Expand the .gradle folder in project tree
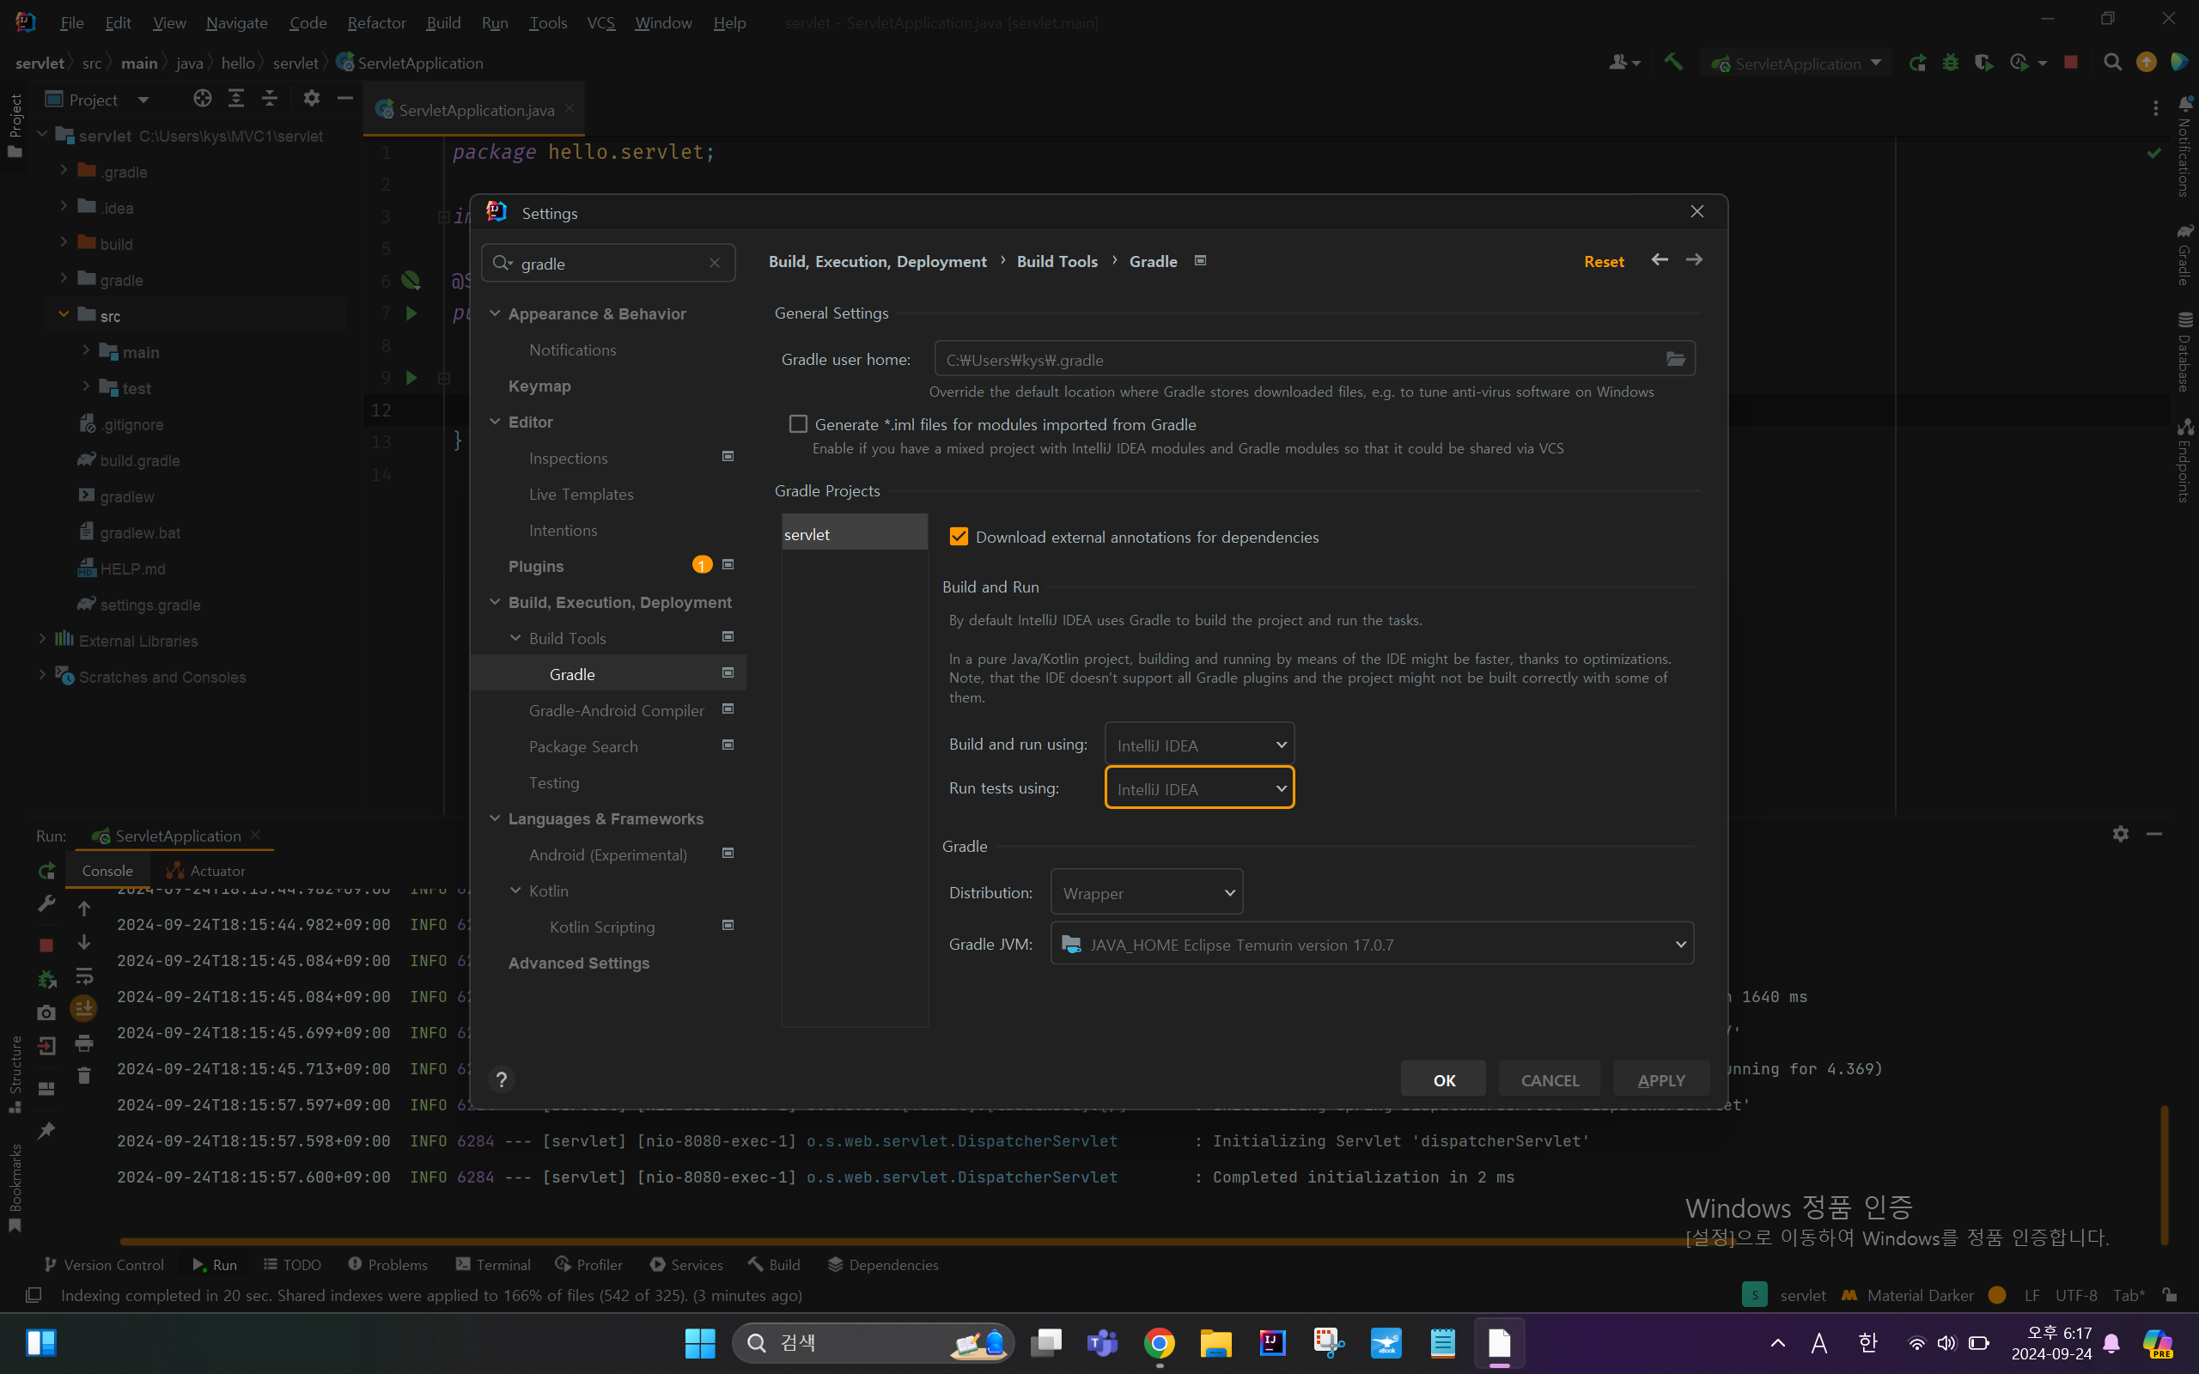This screenshot has width=2199, height=1374. pyautogui.click(x=63, y=170)
